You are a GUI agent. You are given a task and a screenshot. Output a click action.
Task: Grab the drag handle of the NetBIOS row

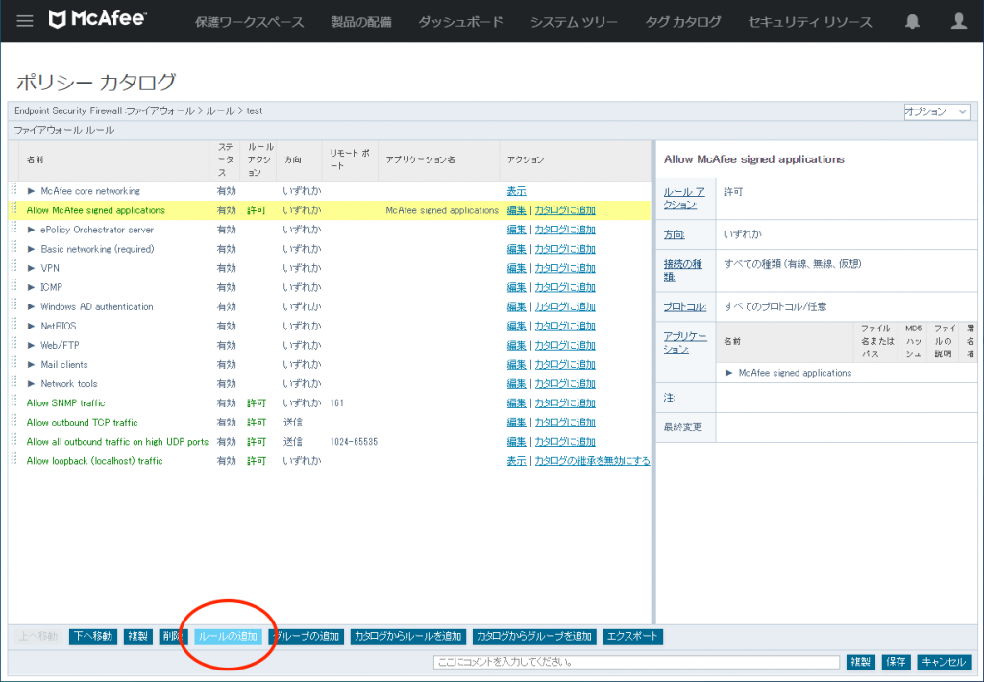13,325
